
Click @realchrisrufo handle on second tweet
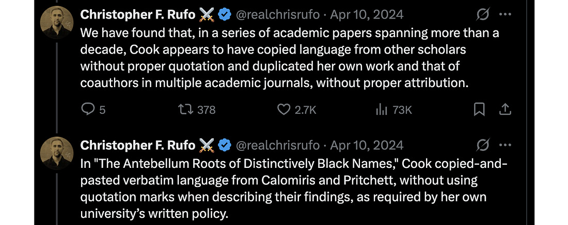click(277, 146)
